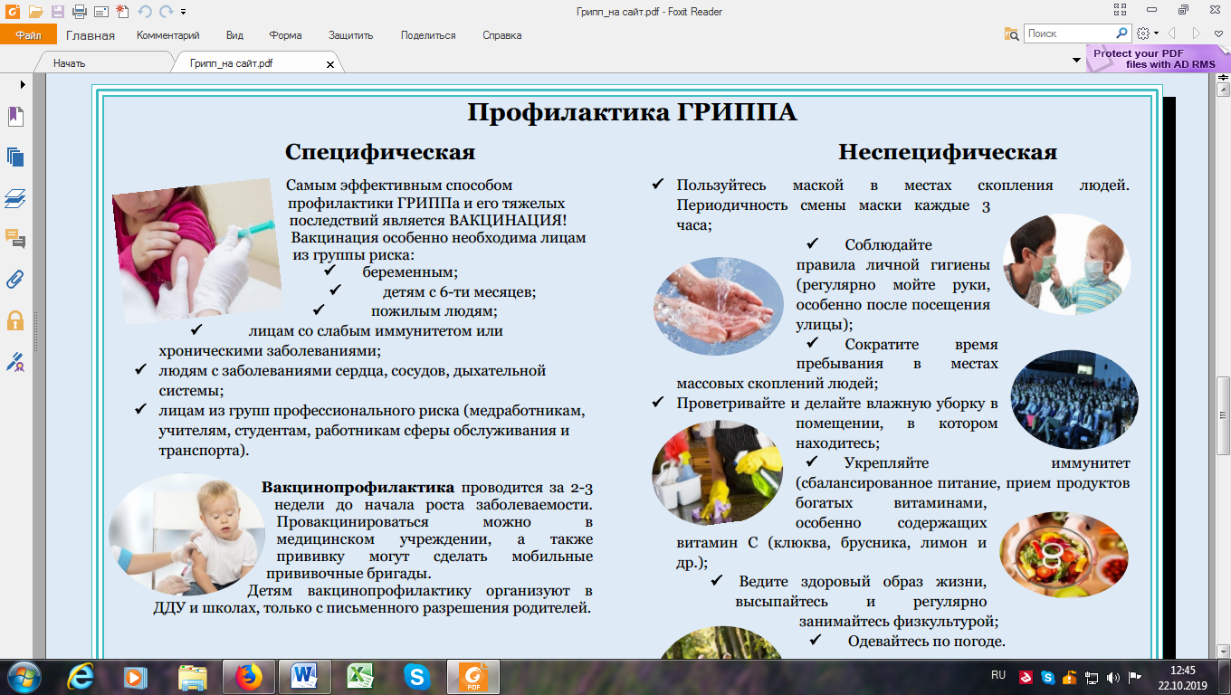Screen dimensions: 1231x695
Task: Open the Комментарий ribbon tab
Action: (167, 35)
